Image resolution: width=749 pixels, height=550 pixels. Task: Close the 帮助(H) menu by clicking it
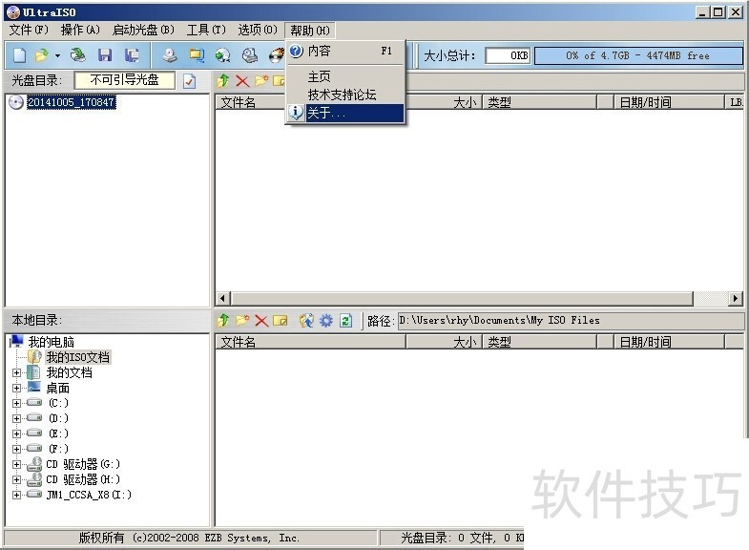[x=309, y=31]
